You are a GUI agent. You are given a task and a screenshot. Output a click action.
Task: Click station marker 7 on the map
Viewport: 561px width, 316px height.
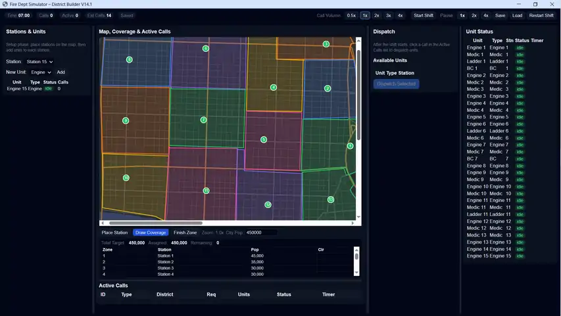click(204, 120)
